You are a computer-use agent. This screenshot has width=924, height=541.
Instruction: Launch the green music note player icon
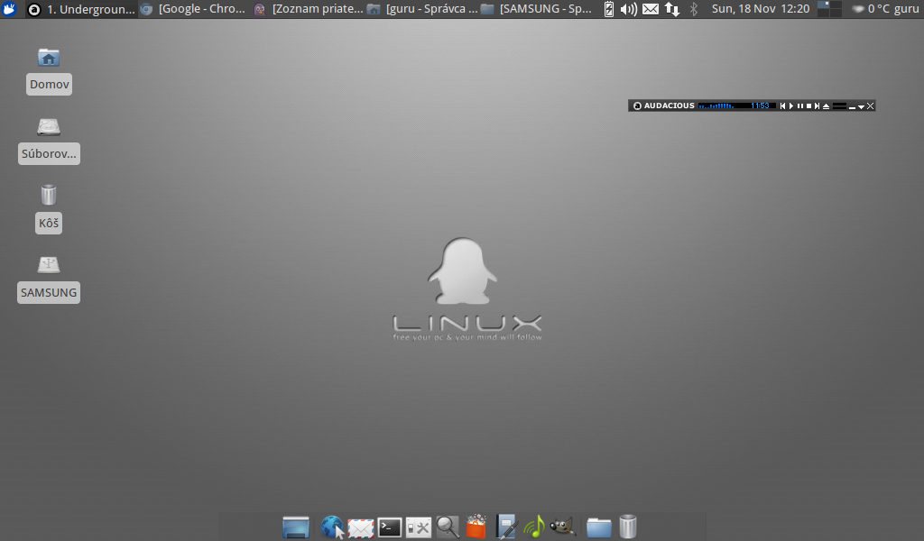click(x=534, y=527)
